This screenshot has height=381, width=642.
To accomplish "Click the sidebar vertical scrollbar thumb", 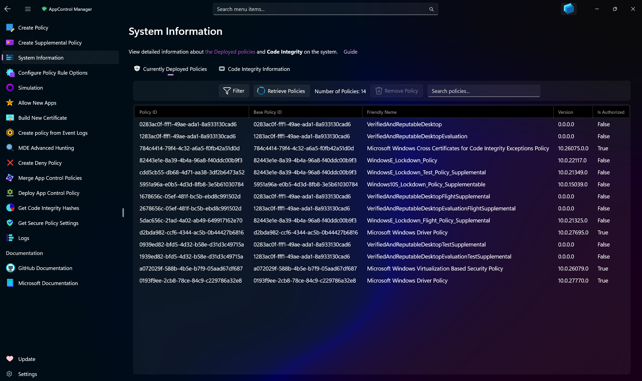I will pos(123,213).
